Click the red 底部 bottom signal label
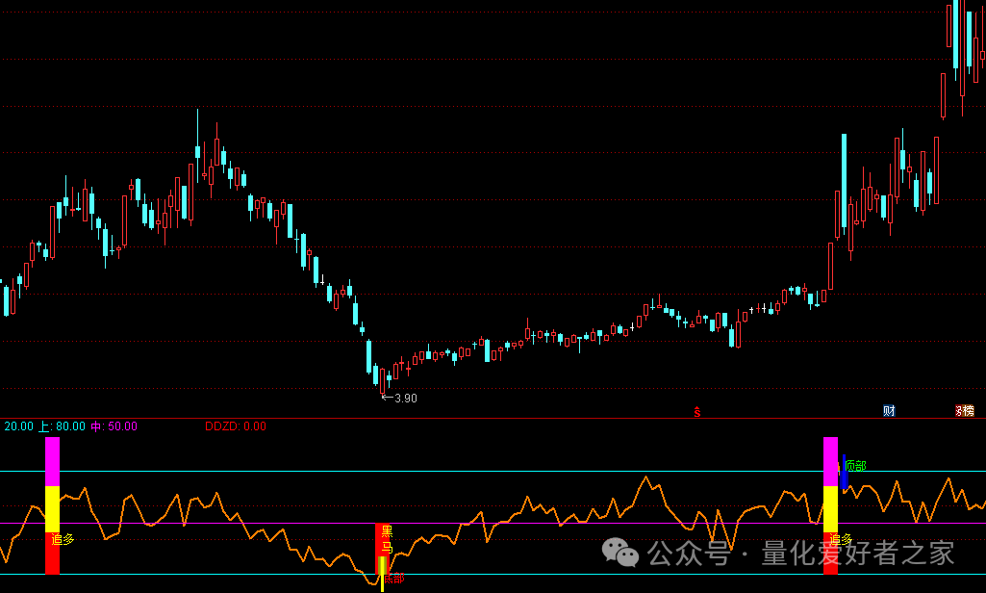 [x=394, y=579]
